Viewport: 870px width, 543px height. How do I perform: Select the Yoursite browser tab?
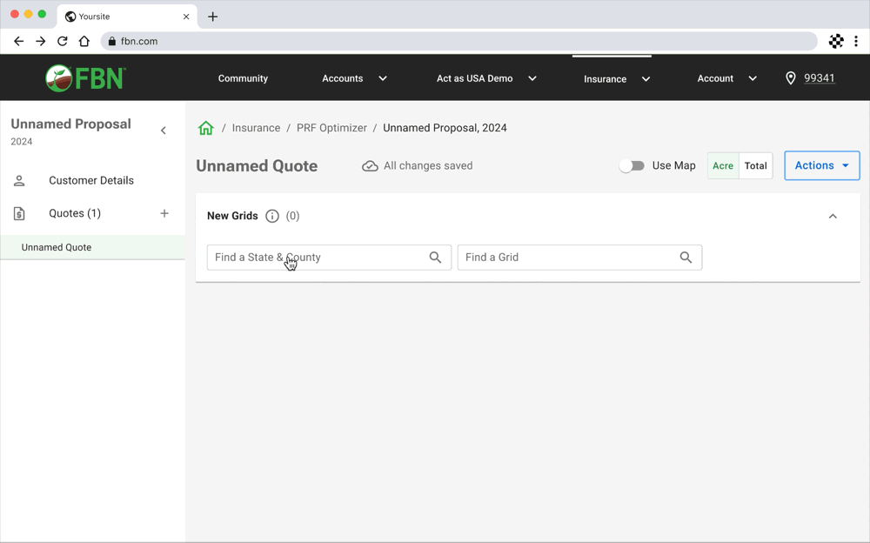click(126, 17)
